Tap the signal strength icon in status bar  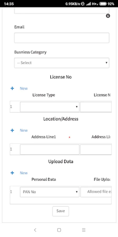88,4
